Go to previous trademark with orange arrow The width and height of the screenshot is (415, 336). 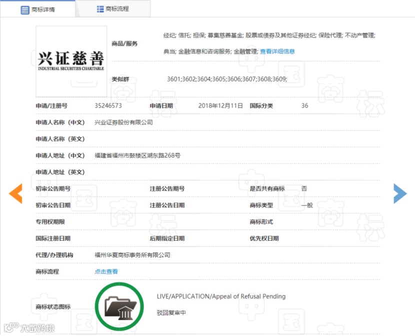click(x=15, y=193)
